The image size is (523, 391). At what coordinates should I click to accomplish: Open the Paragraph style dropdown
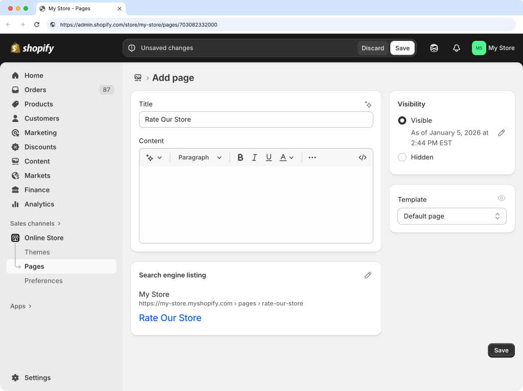click(x=199, y=157)
